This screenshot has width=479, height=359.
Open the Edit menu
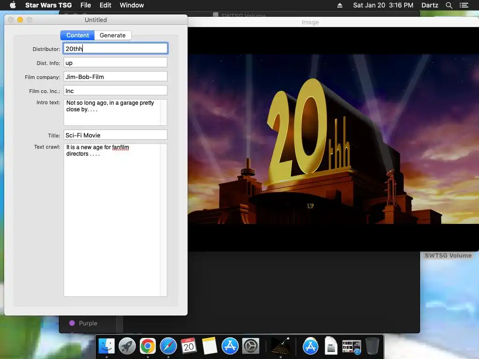105,5
